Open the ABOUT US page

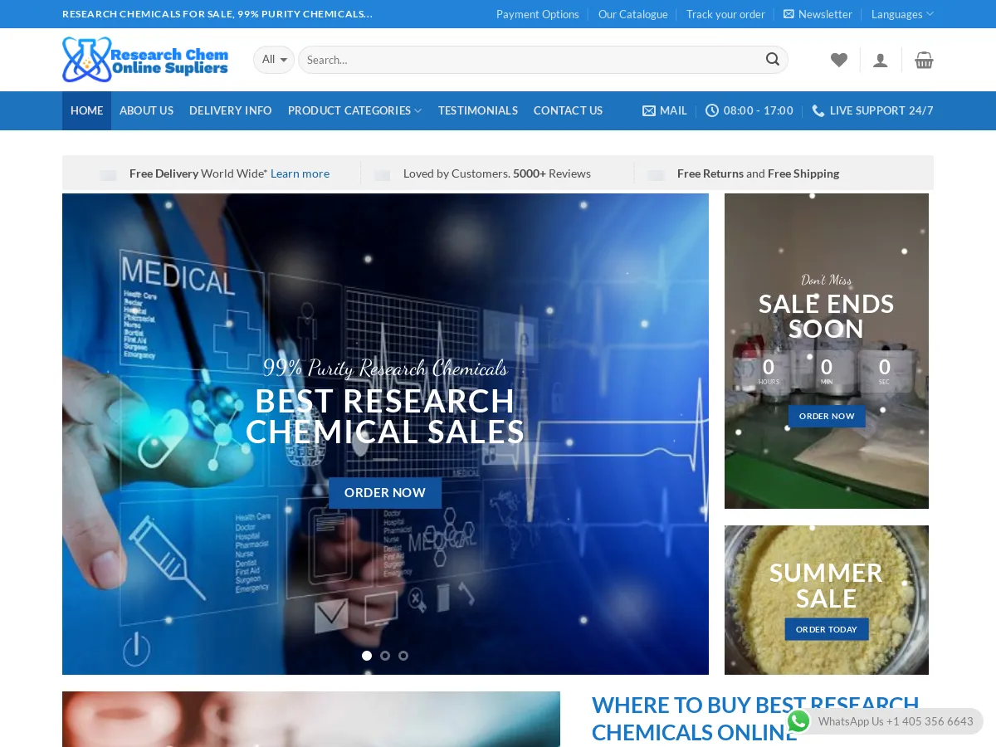click(146, 110)
